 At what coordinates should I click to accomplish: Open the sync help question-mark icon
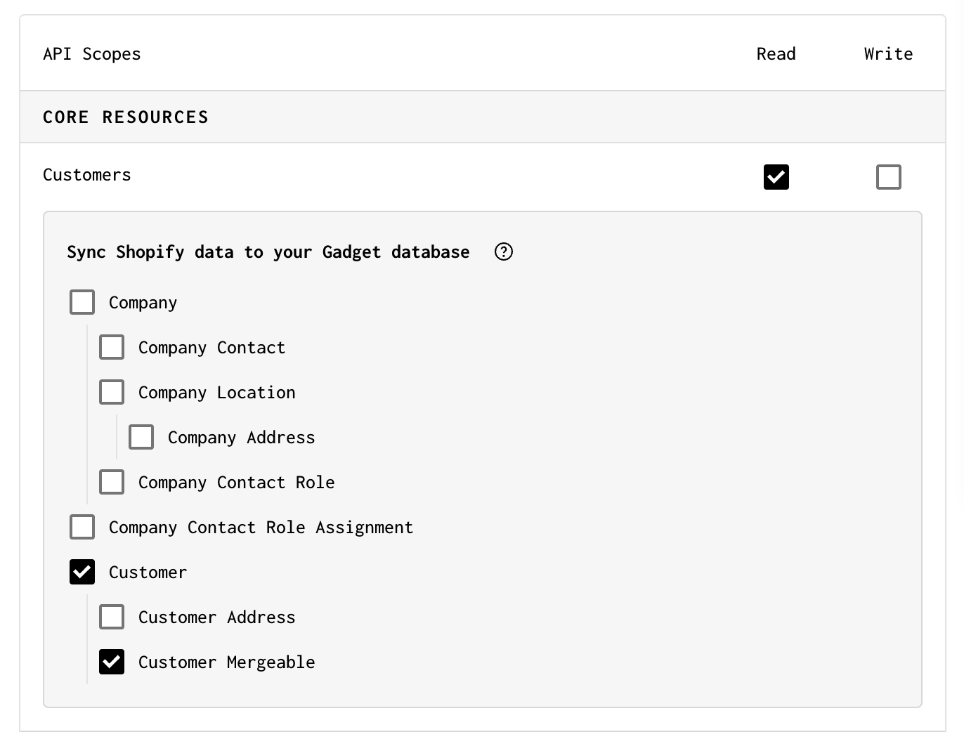click(504, 251)
